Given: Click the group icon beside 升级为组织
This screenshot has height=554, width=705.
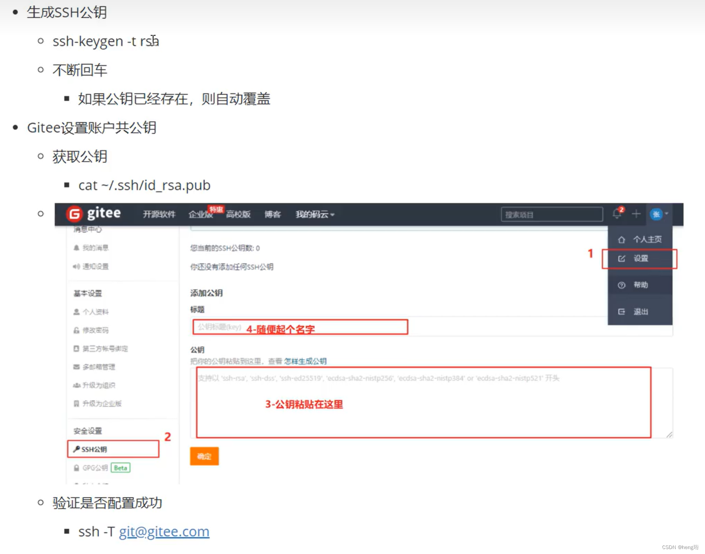Looking at the screenshot, I should click(x=77, y=385).
